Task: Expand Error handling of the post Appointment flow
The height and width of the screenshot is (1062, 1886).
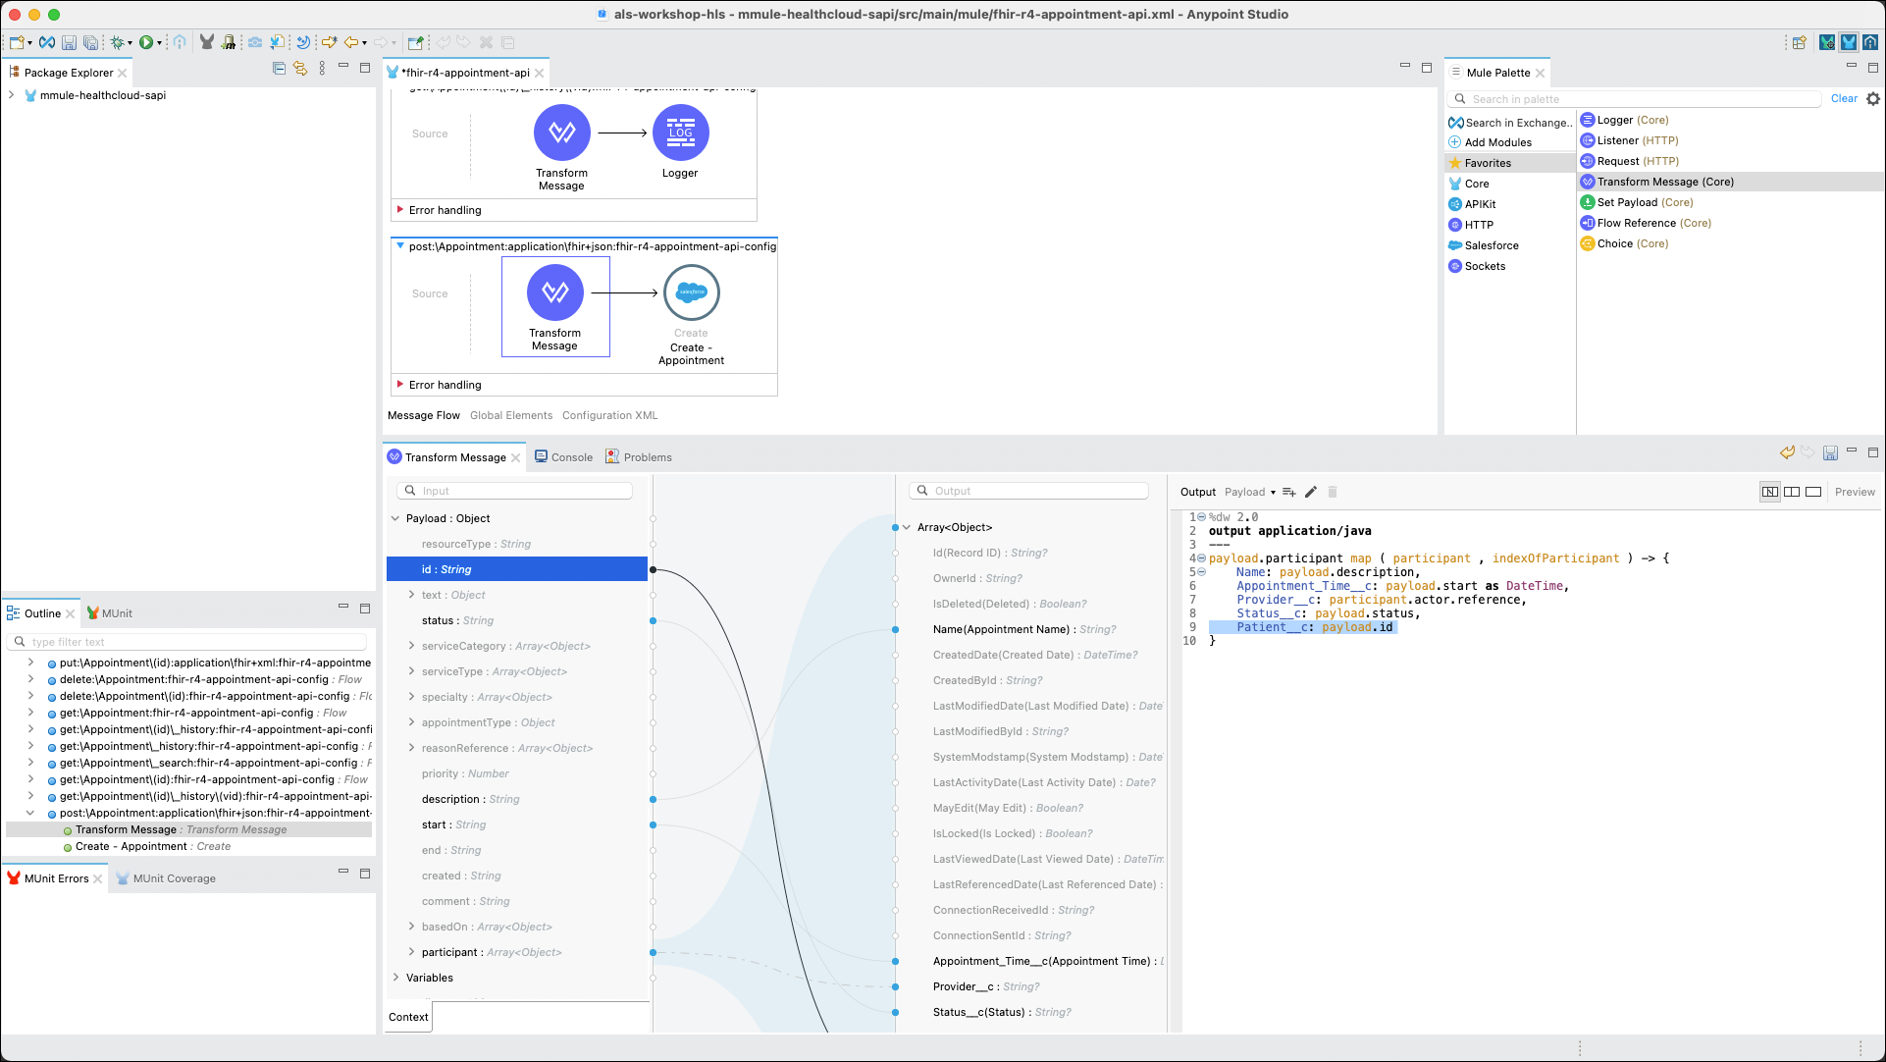Action: tap(400, 385)
